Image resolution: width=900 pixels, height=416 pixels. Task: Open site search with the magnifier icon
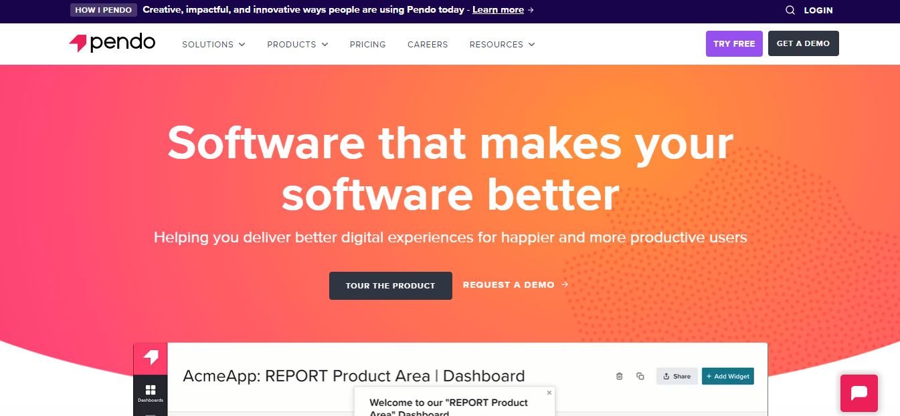click(790, 10)
